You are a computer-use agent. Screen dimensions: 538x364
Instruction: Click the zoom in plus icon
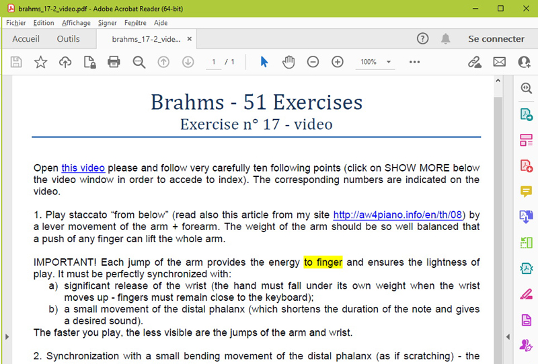click(338, 62)
